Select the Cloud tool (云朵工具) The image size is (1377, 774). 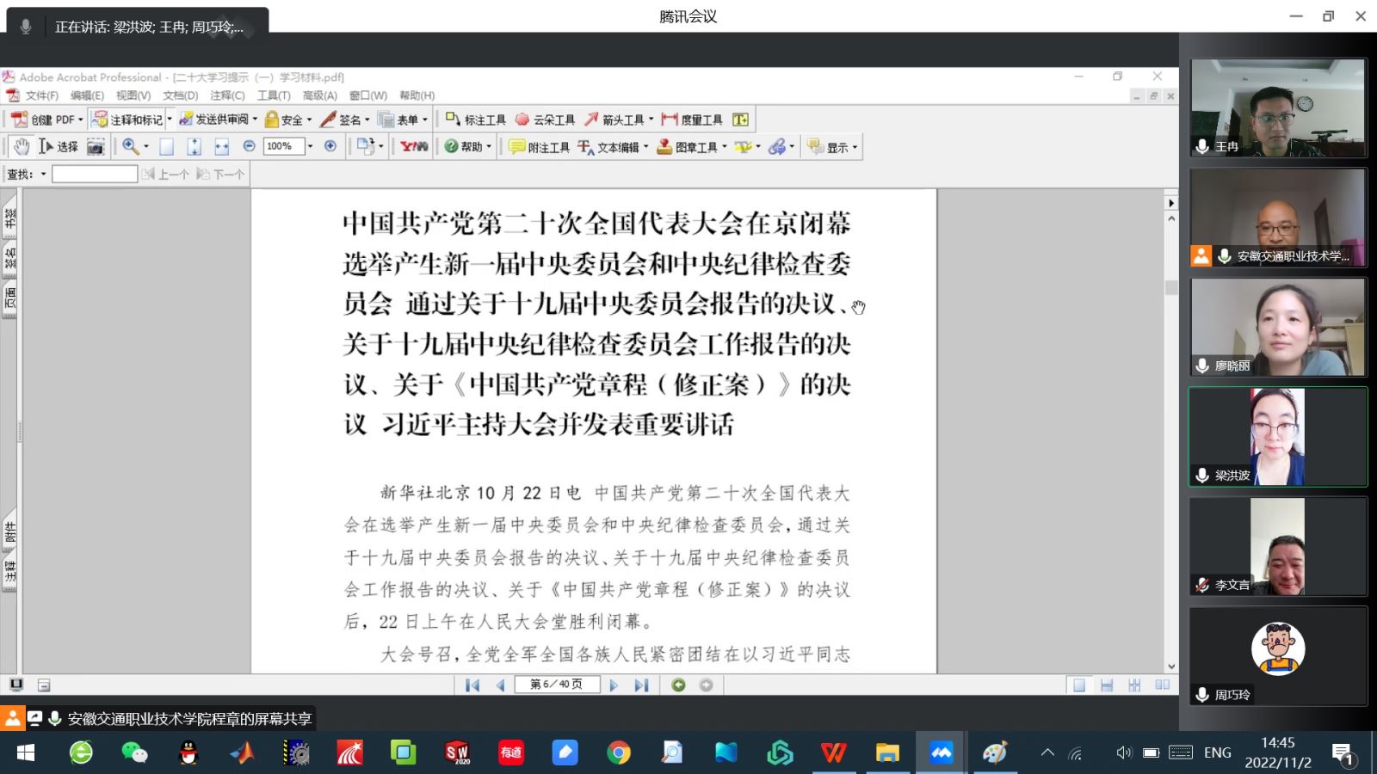click(545, 120)
